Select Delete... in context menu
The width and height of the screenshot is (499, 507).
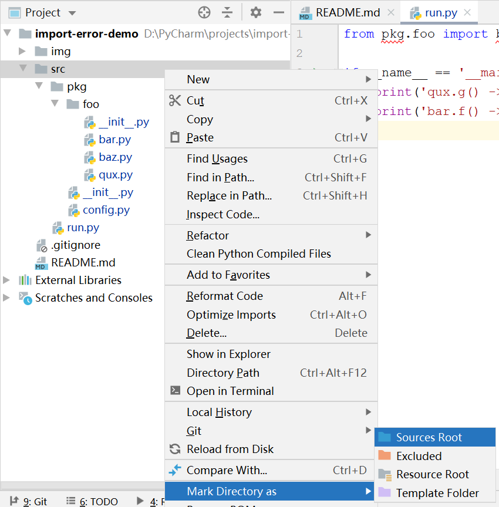pos(271,333)
